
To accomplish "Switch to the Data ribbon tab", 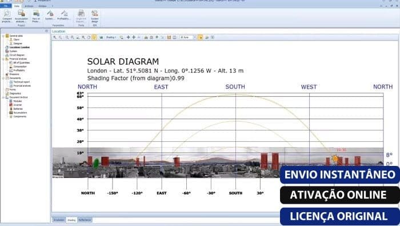I will [17, 6].
